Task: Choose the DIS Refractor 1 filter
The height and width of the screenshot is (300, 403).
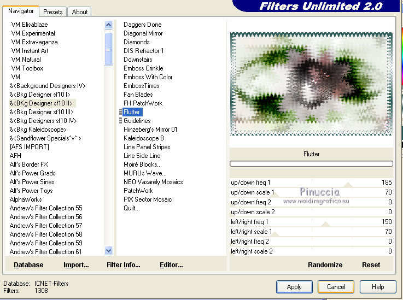Action: [x=144, y=51]
